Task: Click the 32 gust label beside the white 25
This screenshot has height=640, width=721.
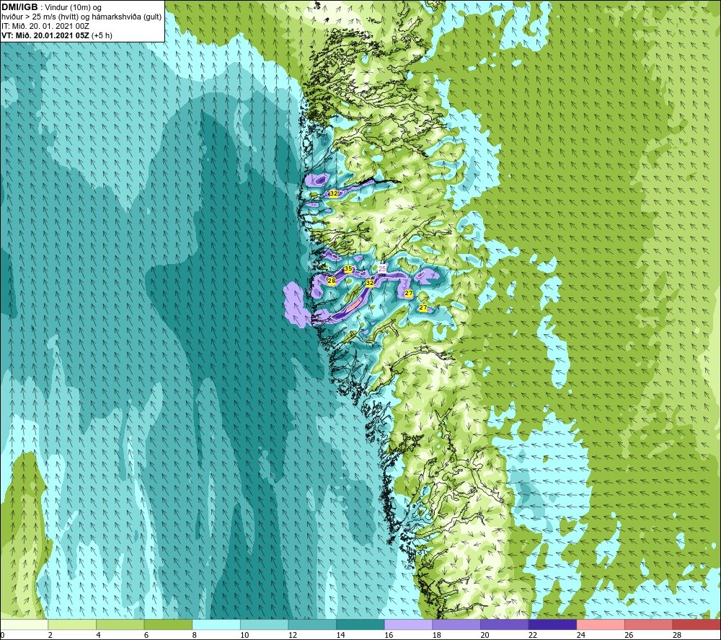Action: point(370,283)
